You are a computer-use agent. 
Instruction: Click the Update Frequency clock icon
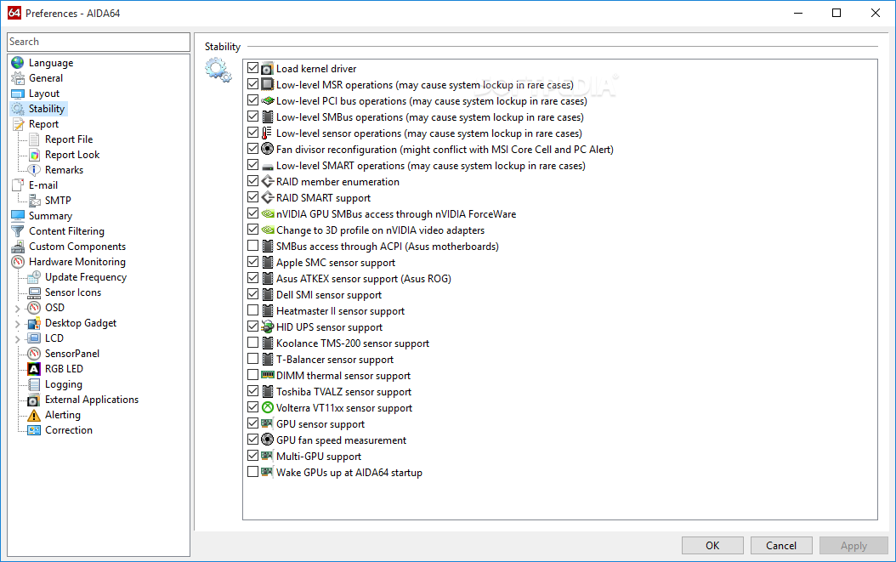(x=34, y=277)
